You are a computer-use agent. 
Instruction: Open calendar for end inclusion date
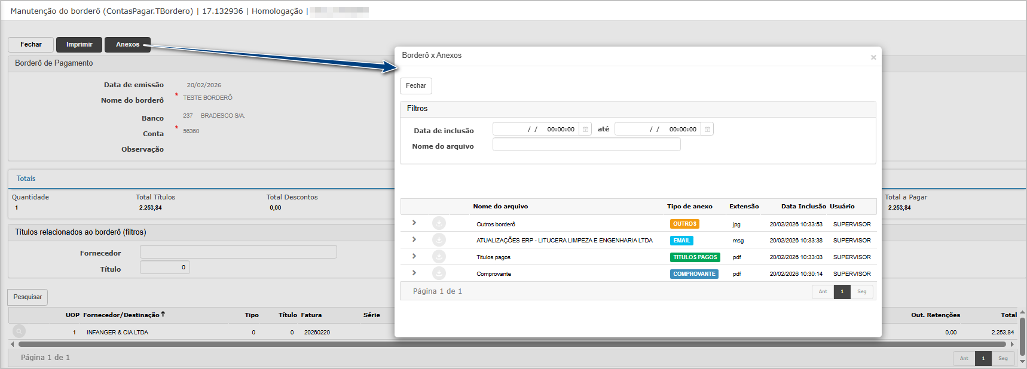[x=707, y=130]
